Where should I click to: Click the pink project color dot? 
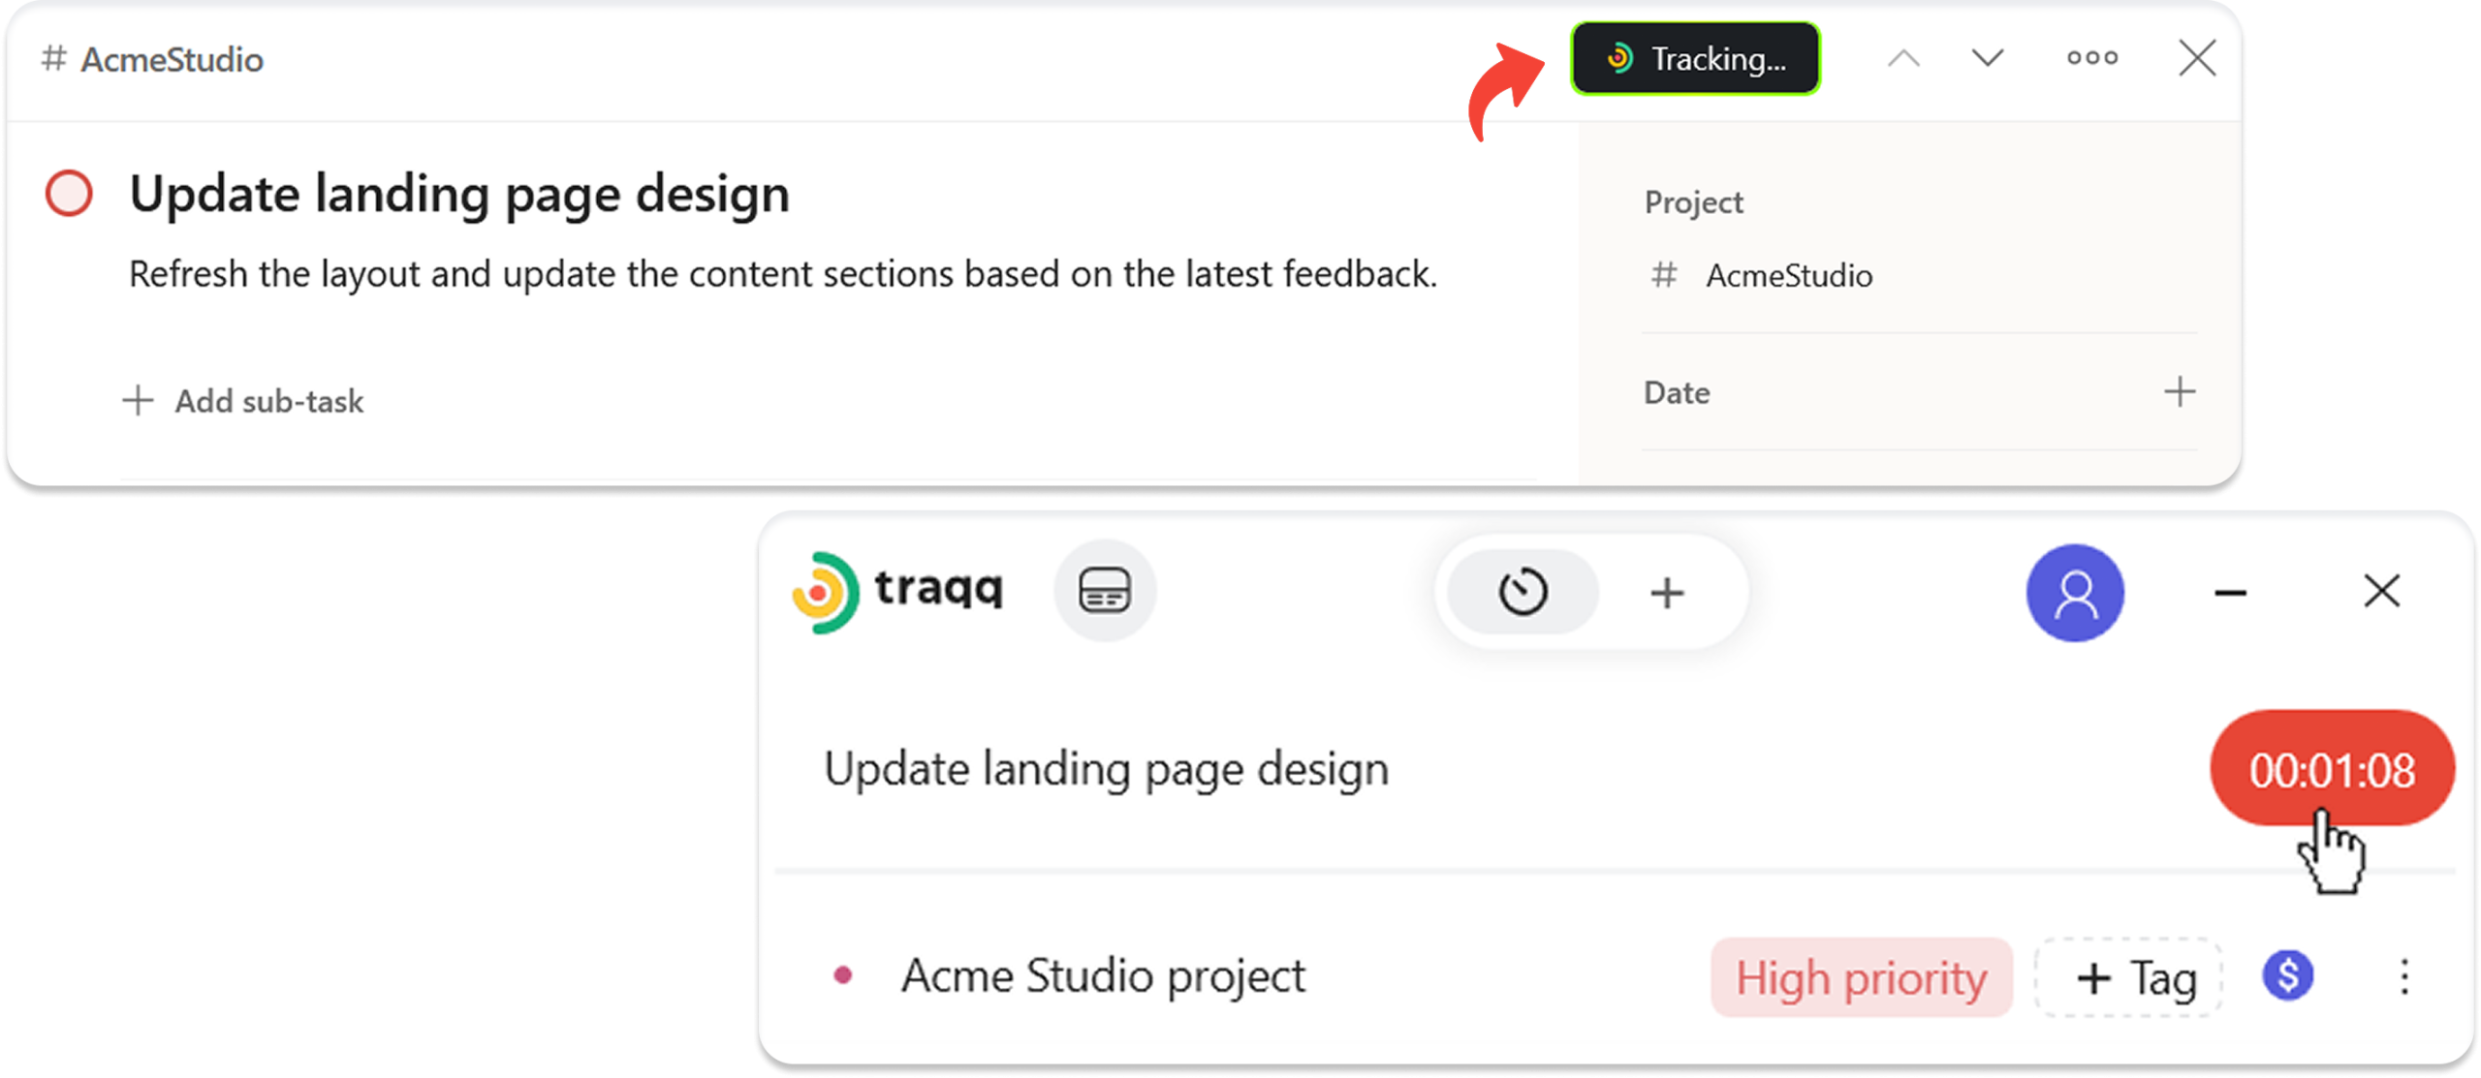coord(842,975)
